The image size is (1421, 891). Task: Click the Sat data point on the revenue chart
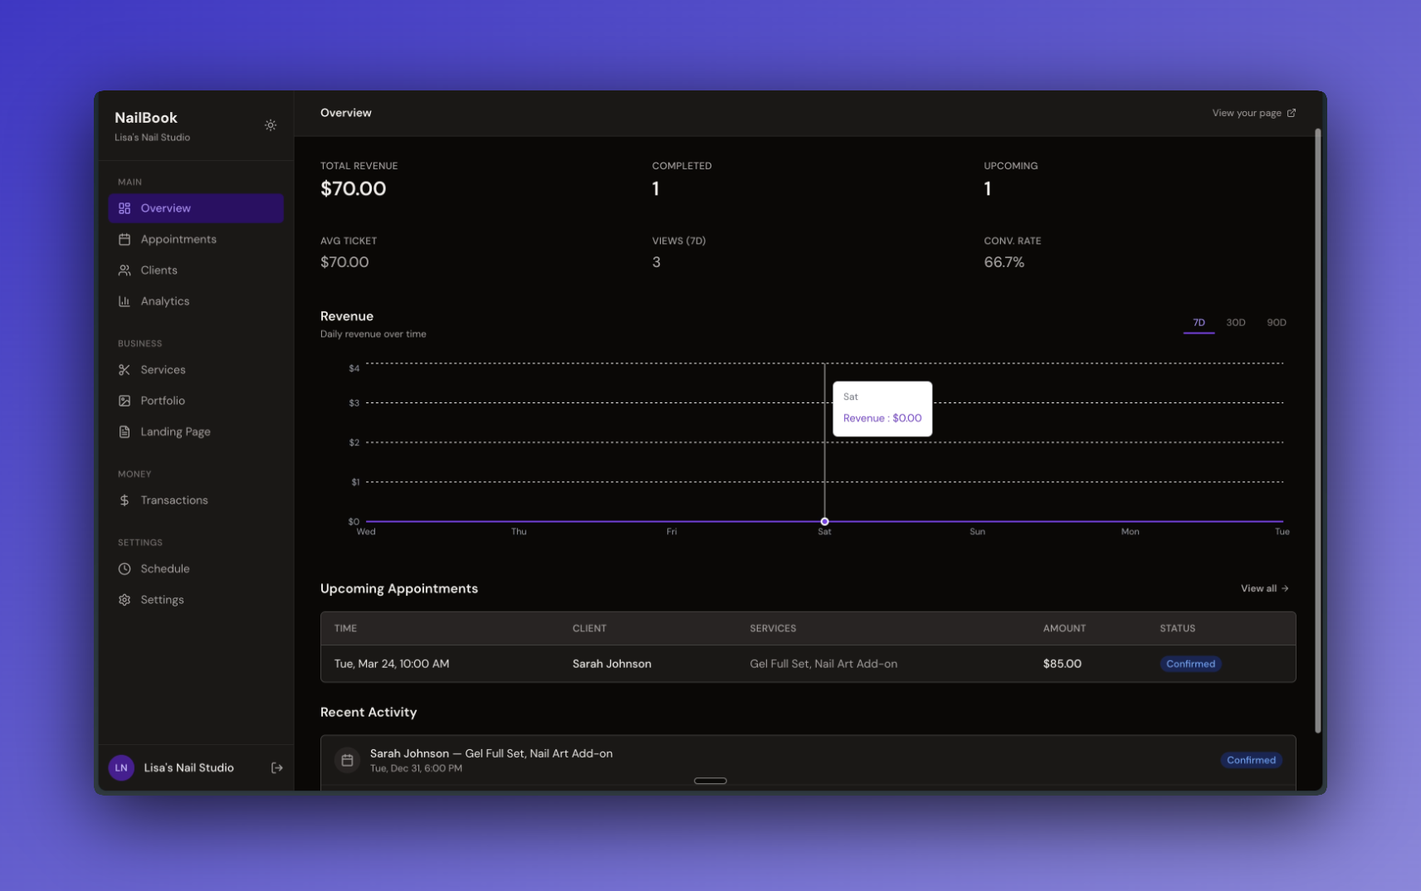(824, 521)
